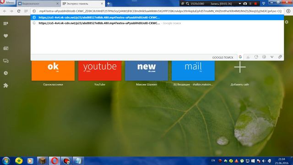The width and height of the screenshot is (293, 165).
Task: Click the recorder window-mode icon
Action: coord(183,4)
